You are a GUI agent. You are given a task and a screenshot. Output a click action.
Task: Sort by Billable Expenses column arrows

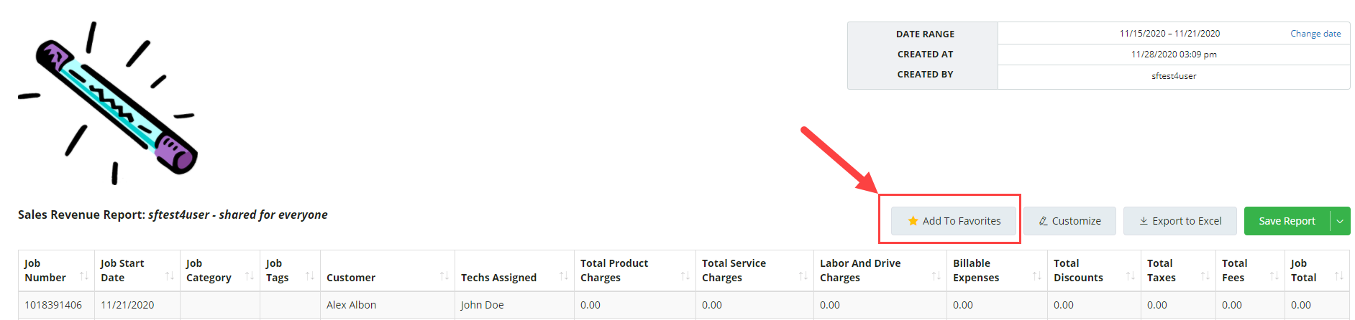(1037, 276)
